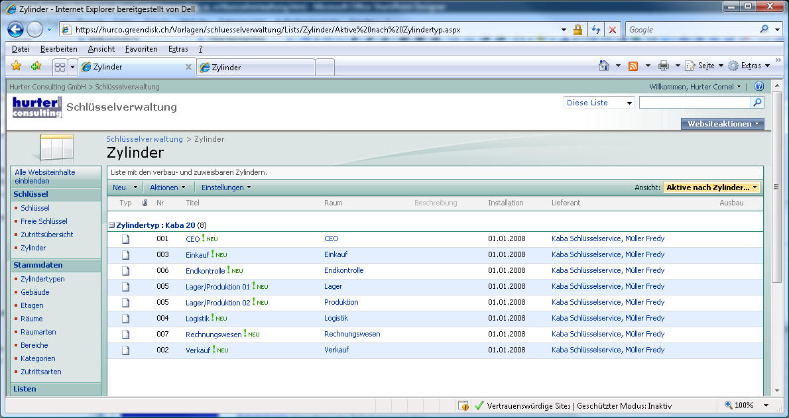Click the Refresh page icon
Image resolution: width=789 pixels, height=418 pixels.
595,30
